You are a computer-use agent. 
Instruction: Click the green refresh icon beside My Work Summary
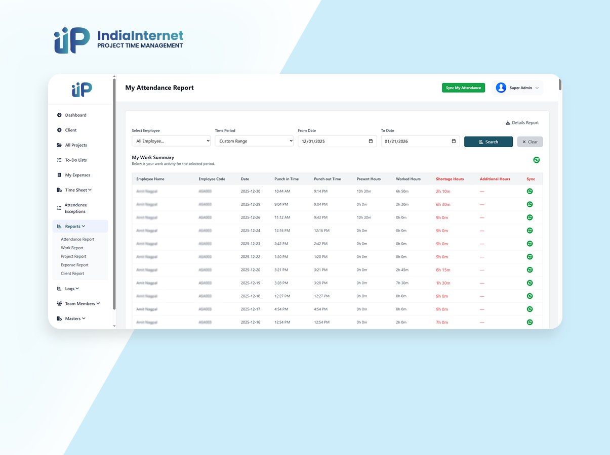[x=536, y=160]
